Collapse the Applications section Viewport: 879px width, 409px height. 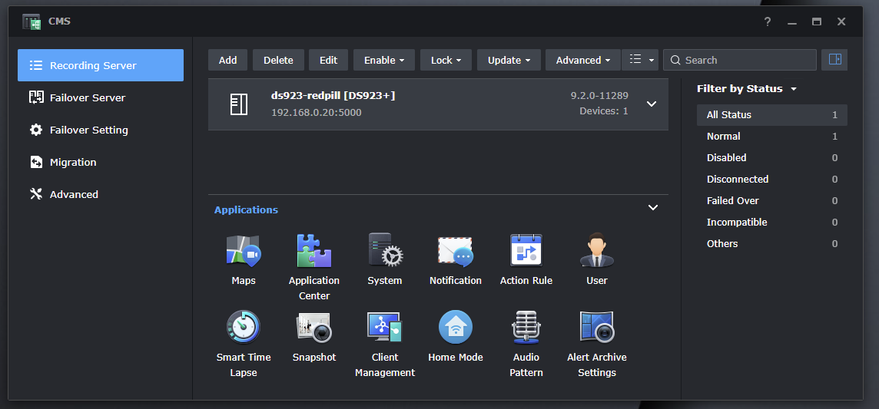coord(652,208)
